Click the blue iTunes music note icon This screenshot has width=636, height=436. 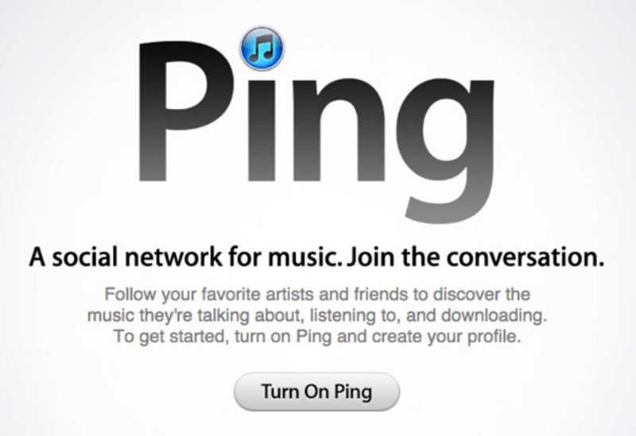point(262,48)
